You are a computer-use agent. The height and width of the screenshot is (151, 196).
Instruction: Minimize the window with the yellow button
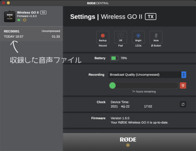tap(8, 3)
